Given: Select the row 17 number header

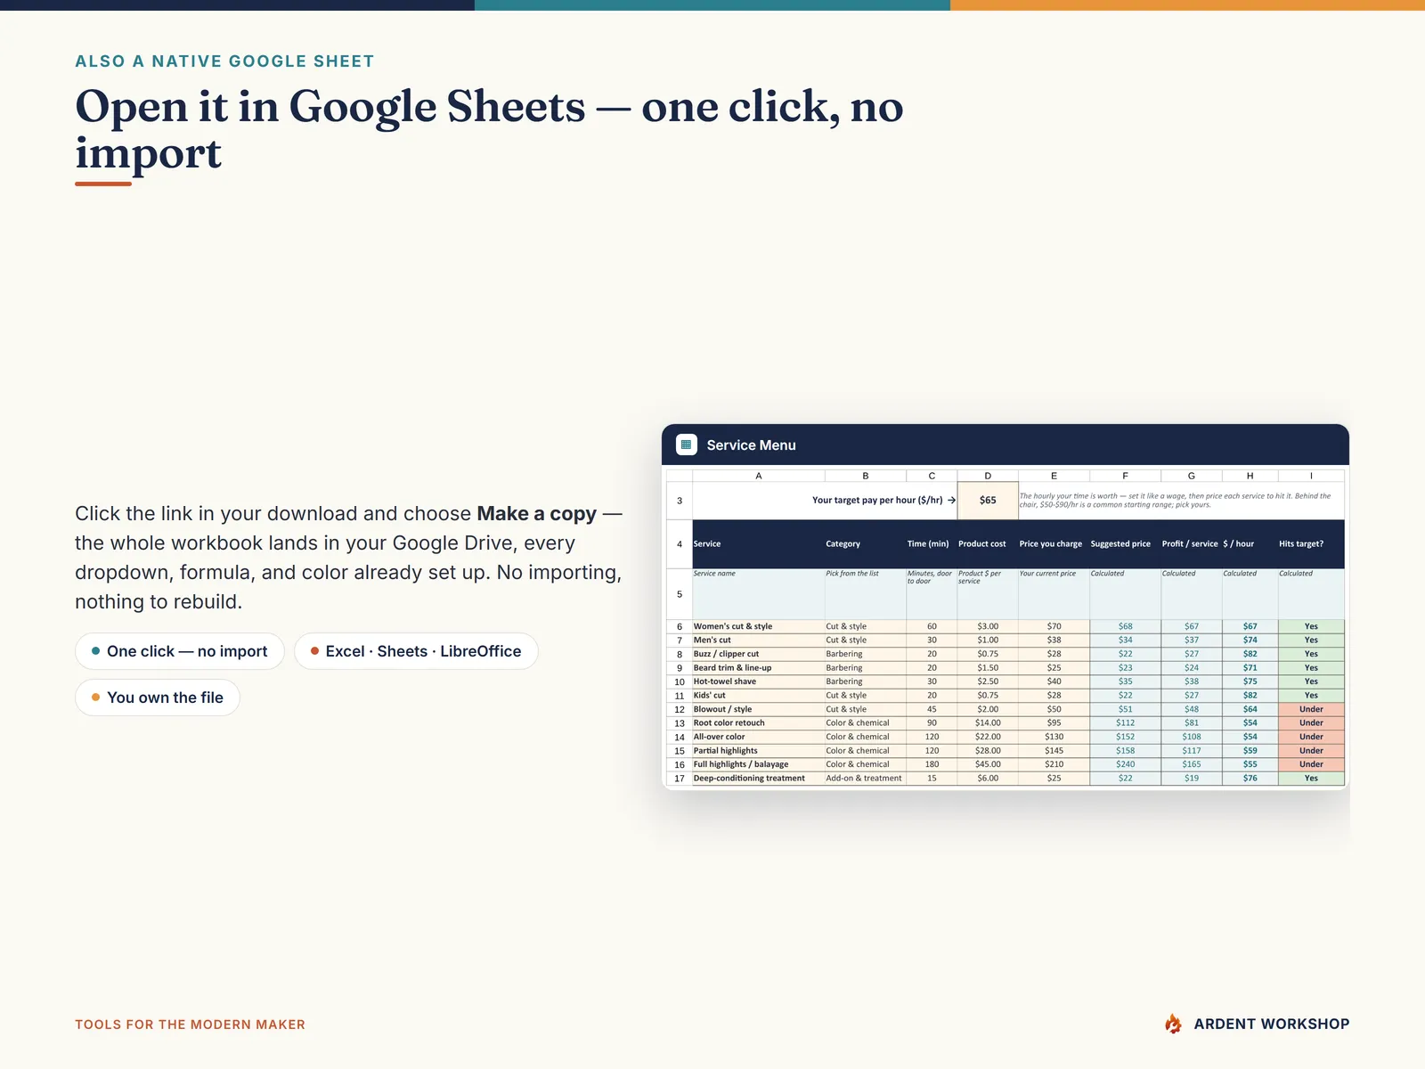Looking at the screenshot, I should tap(680, 779).
